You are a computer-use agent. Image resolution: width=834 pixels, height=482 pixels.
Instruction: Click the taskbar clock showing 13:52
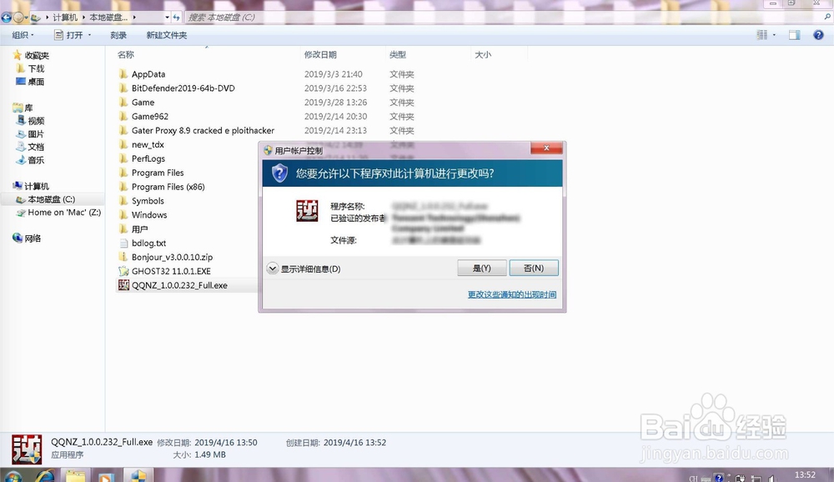pos(805,475)
